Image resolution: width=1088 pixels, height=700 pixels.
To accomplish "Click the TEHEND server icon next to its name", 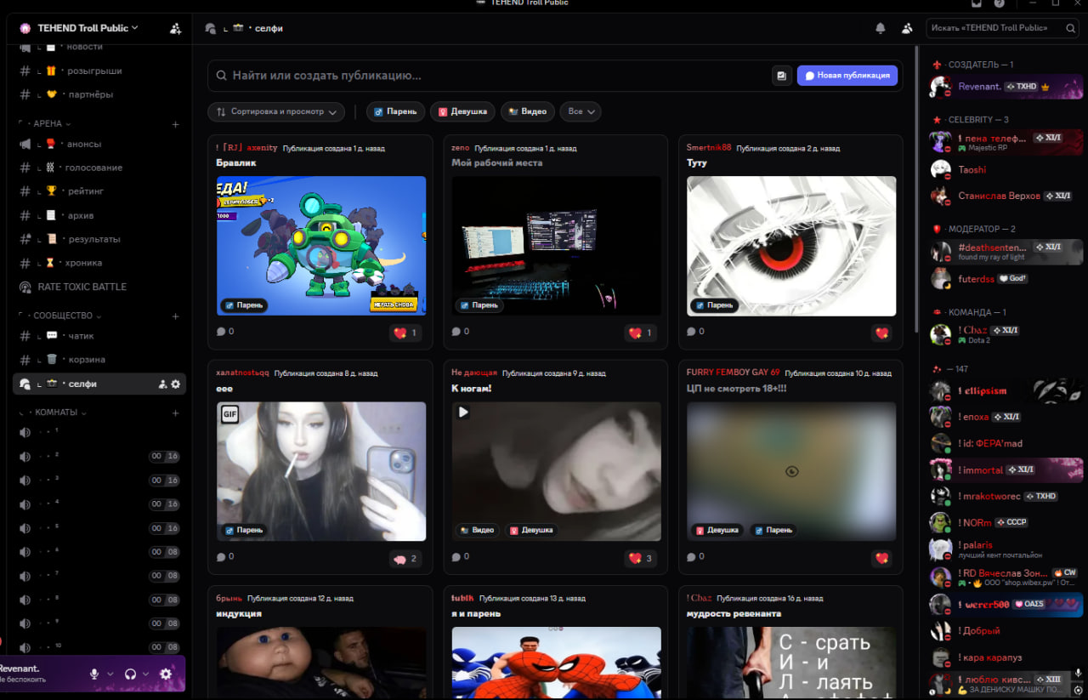I will click(25, 28).
